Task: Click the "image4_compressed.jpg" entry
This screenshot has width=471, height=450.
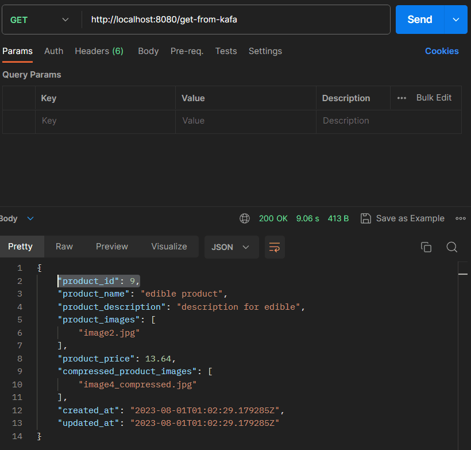Action: pyautogui.click(x=137, y=384)
